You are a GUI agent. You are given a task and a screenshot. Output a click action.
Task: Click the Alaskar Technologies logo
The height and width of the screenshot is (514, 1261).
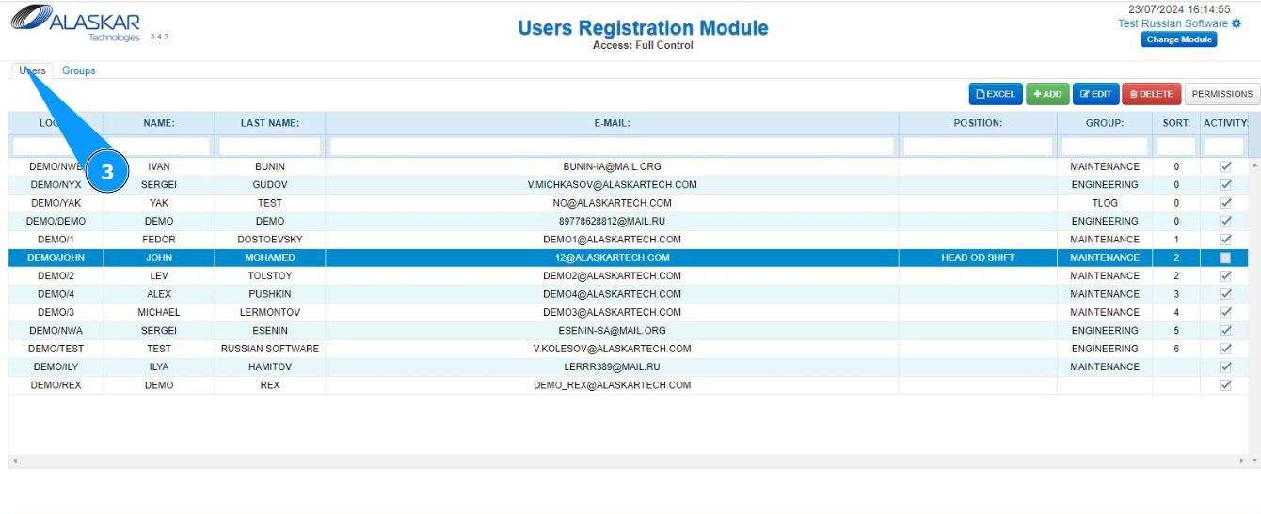click(75, 23)
